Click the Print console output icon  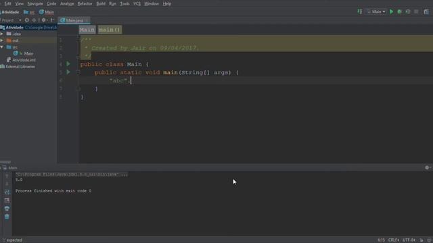pyautogui.click(x=7, y=209)
